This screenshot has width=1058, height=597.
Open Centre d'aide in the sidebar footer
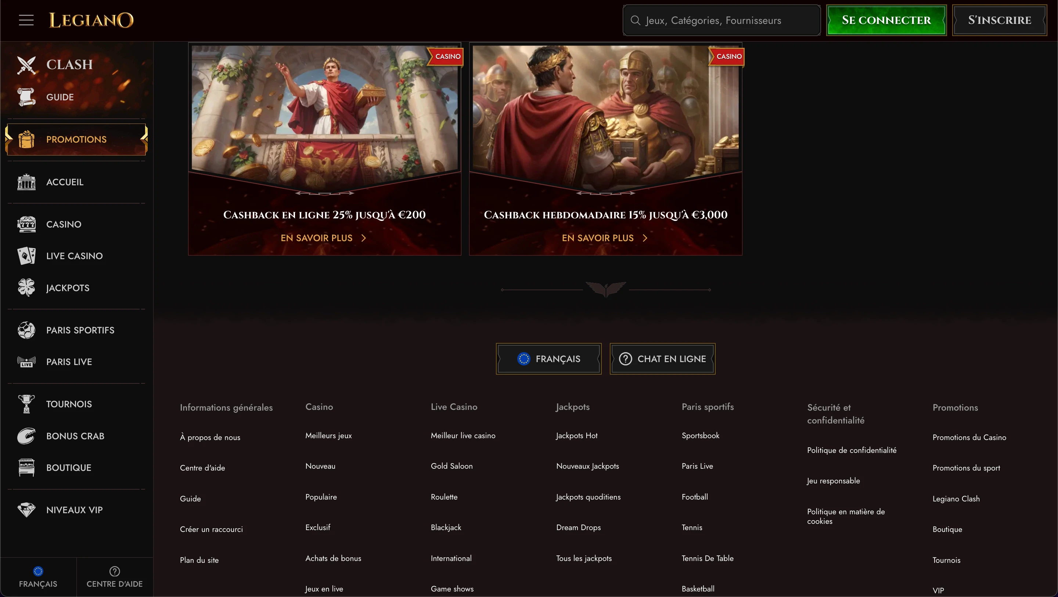coord(115,577)
